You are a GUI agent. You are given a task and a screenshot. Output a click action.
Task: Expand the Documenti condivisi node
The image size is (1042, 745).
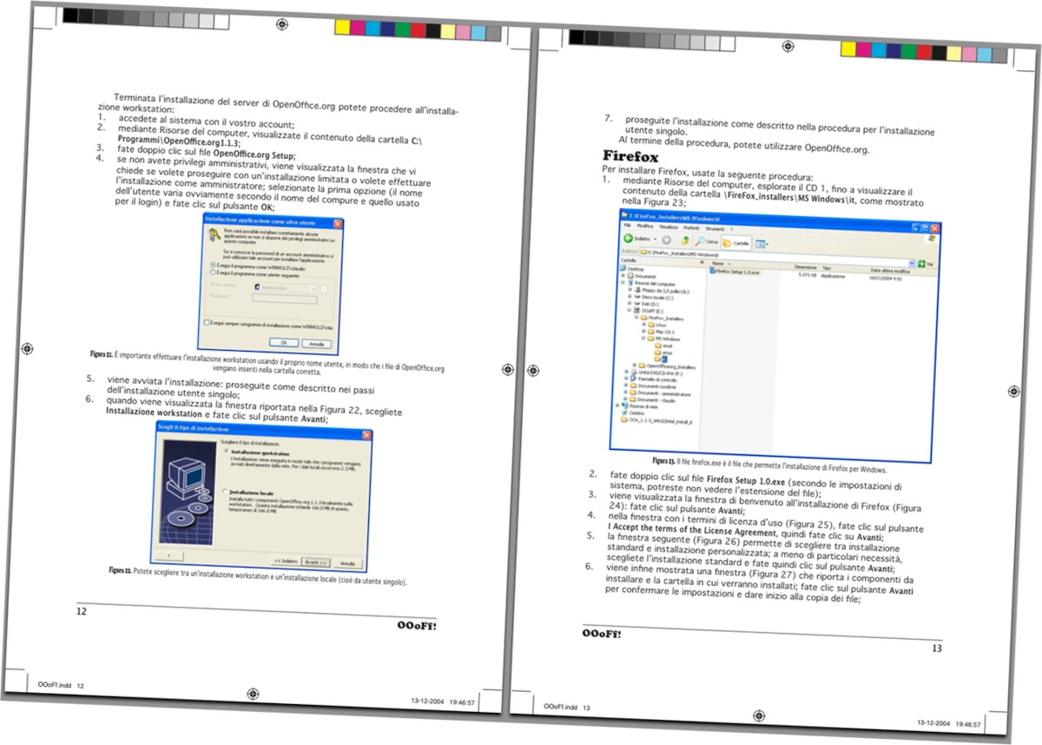point(626,385)
